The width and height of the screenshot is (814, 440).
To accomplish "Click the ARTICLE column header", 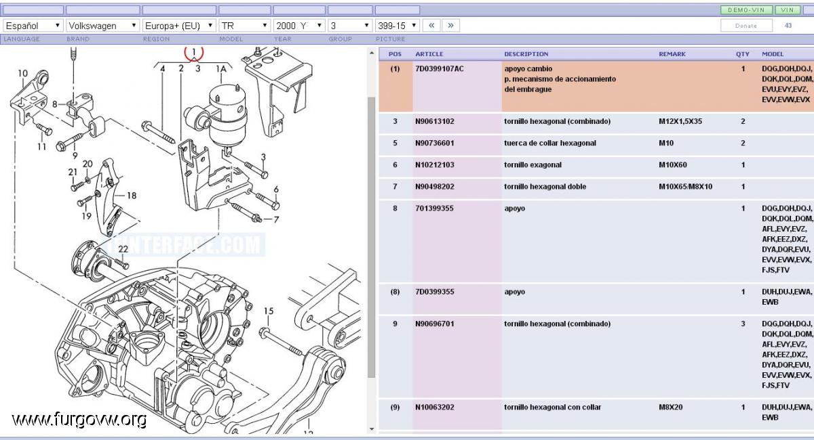I will point(429,54).
